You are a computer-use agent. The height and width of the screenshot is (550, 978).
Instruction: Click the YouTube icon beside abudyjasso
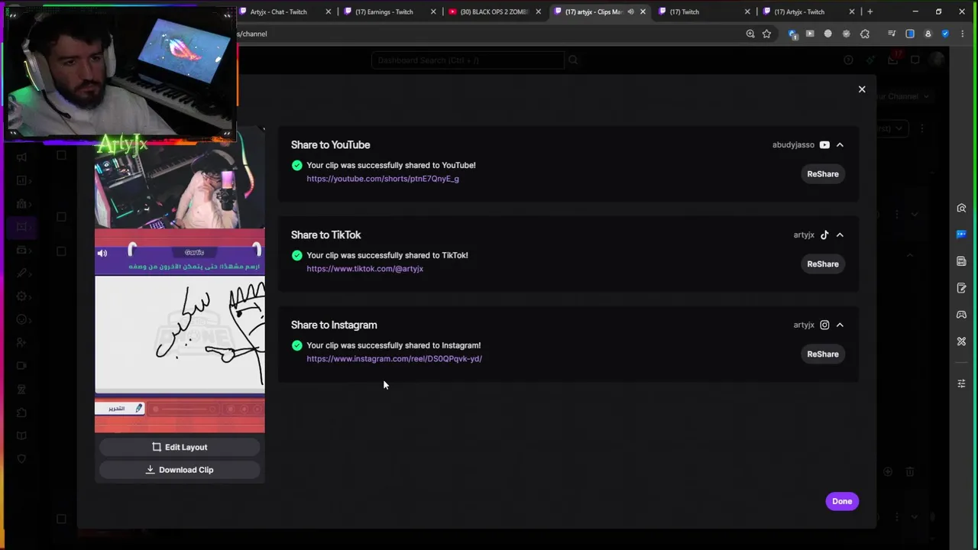point(824,145)
